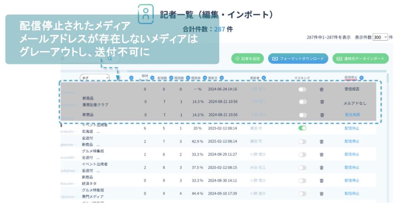The image size is (400, 208).
Task: Sort by the 配信停止 column header
Action: pos(361,78)
